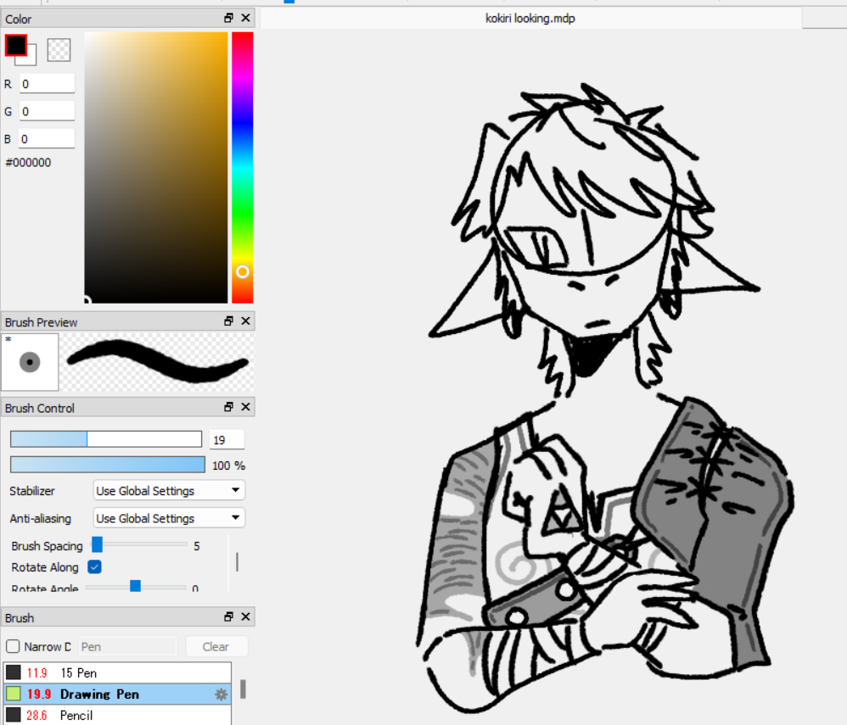Click the brush tip preview thumbnail
847x725 pixels.
(30, 362)
